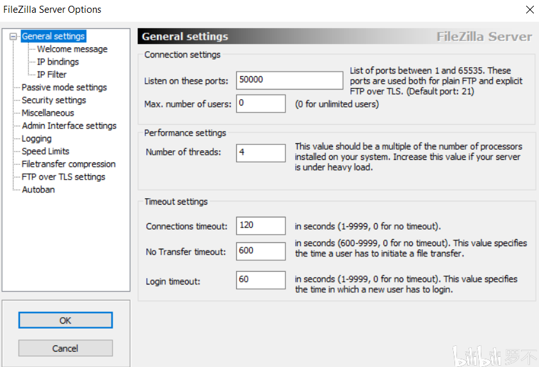Confirm the settings with OK
This screenshot has height=367, width=539.
point(65,320)
